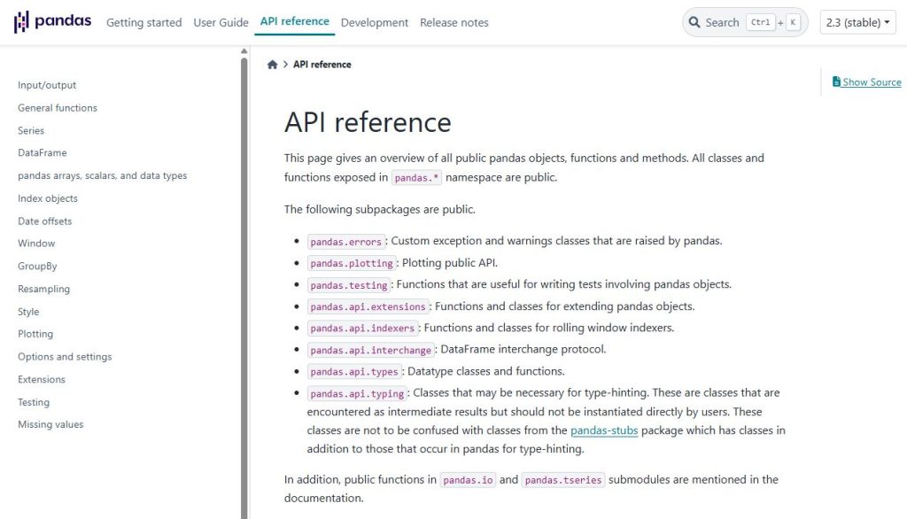This screenshot has width=907, height=519.
Task: Click the pandas.io code label
Action: pos(468,480)
